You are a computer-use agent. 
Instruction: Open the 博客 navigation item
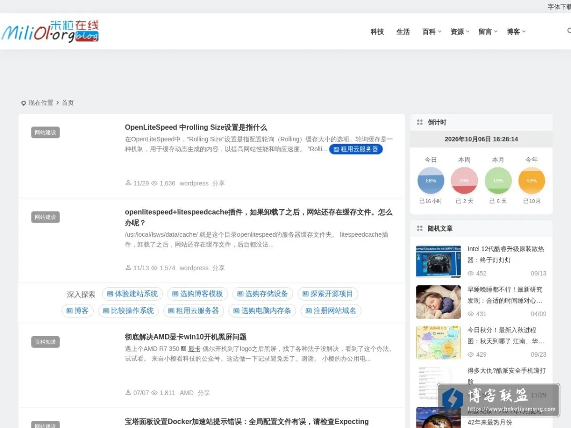tap(513, 31)
